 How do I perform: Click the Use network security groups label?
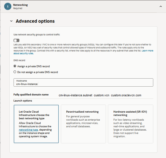(37, 35)
